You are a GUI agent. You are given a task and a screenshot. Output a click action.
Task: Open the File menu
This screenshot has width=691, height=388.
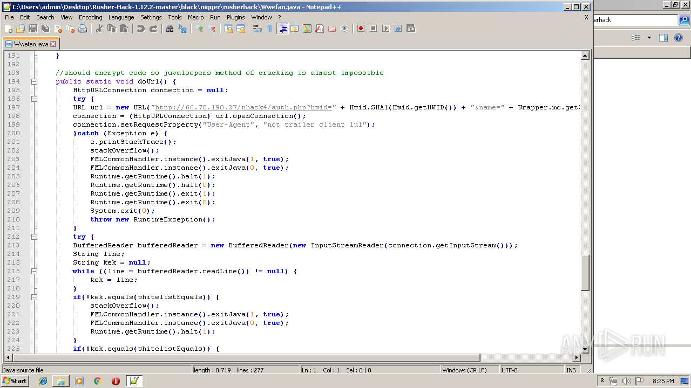(9, 17)
